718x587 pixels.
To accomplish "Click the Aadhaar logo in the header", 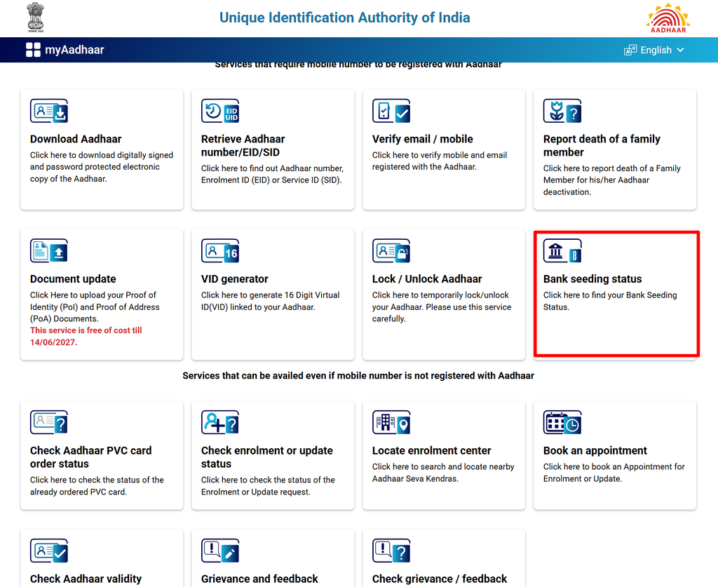I will pos(668,18).
